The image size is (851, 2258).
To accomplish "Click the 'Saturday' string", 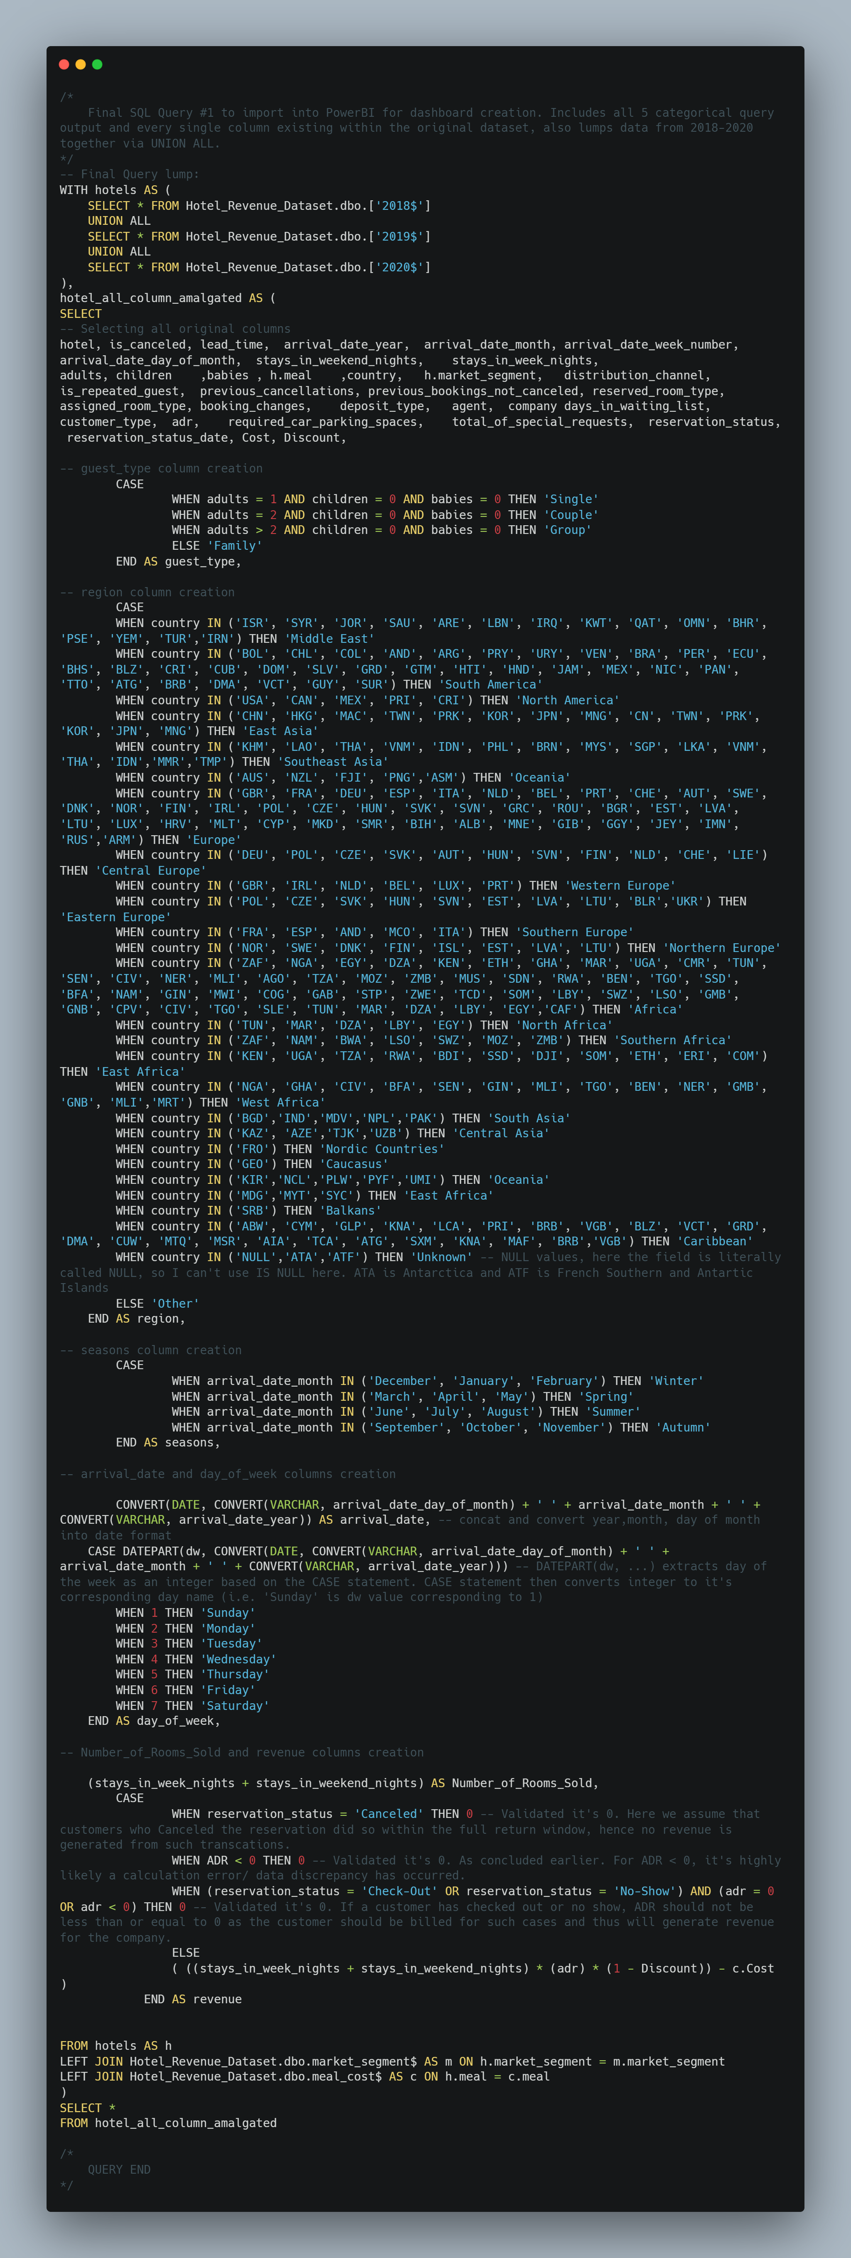I will (x=235, y=1706).
